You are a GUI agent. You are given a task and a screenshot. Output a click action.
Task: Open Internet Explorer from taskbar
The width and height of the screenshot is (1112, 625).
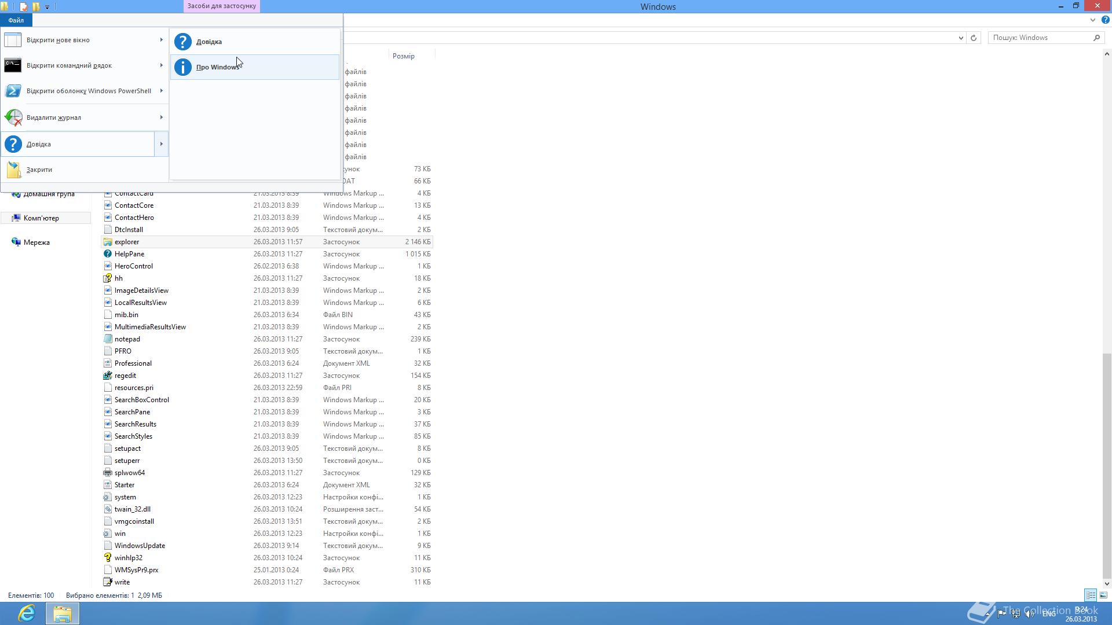[27, 613]
